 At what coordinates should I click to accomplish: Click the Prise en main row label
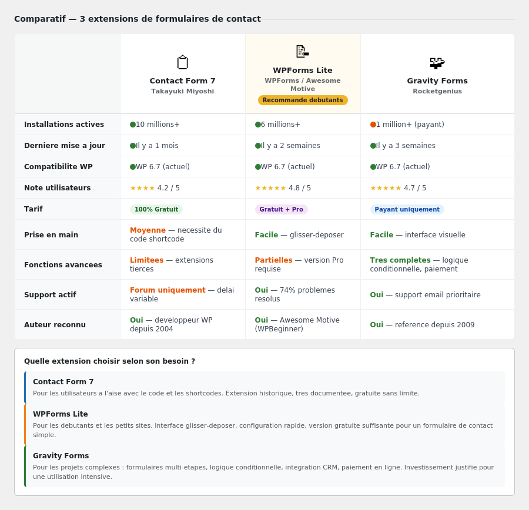51,235
